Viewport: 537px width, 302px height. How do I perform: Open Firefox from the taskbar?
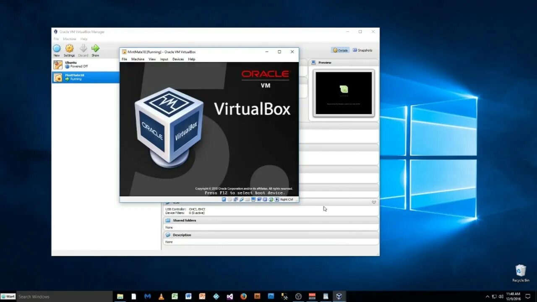pyautogui.click(x=244, y=296)
